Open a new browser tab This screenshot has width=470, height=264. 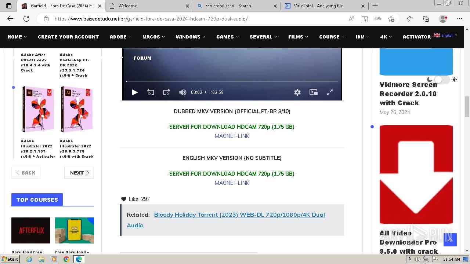pos(375,6)
